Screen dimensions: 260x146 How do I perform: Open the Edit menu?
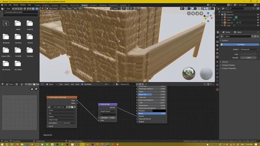[x=10, y=5]
